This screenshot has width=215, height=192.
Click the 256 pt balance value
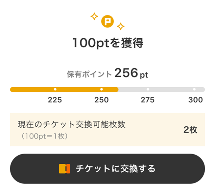point(131,74)
